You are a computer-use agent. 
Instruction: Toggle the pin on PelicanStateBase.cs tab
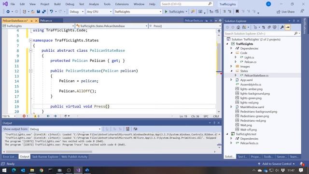(31, 21)
